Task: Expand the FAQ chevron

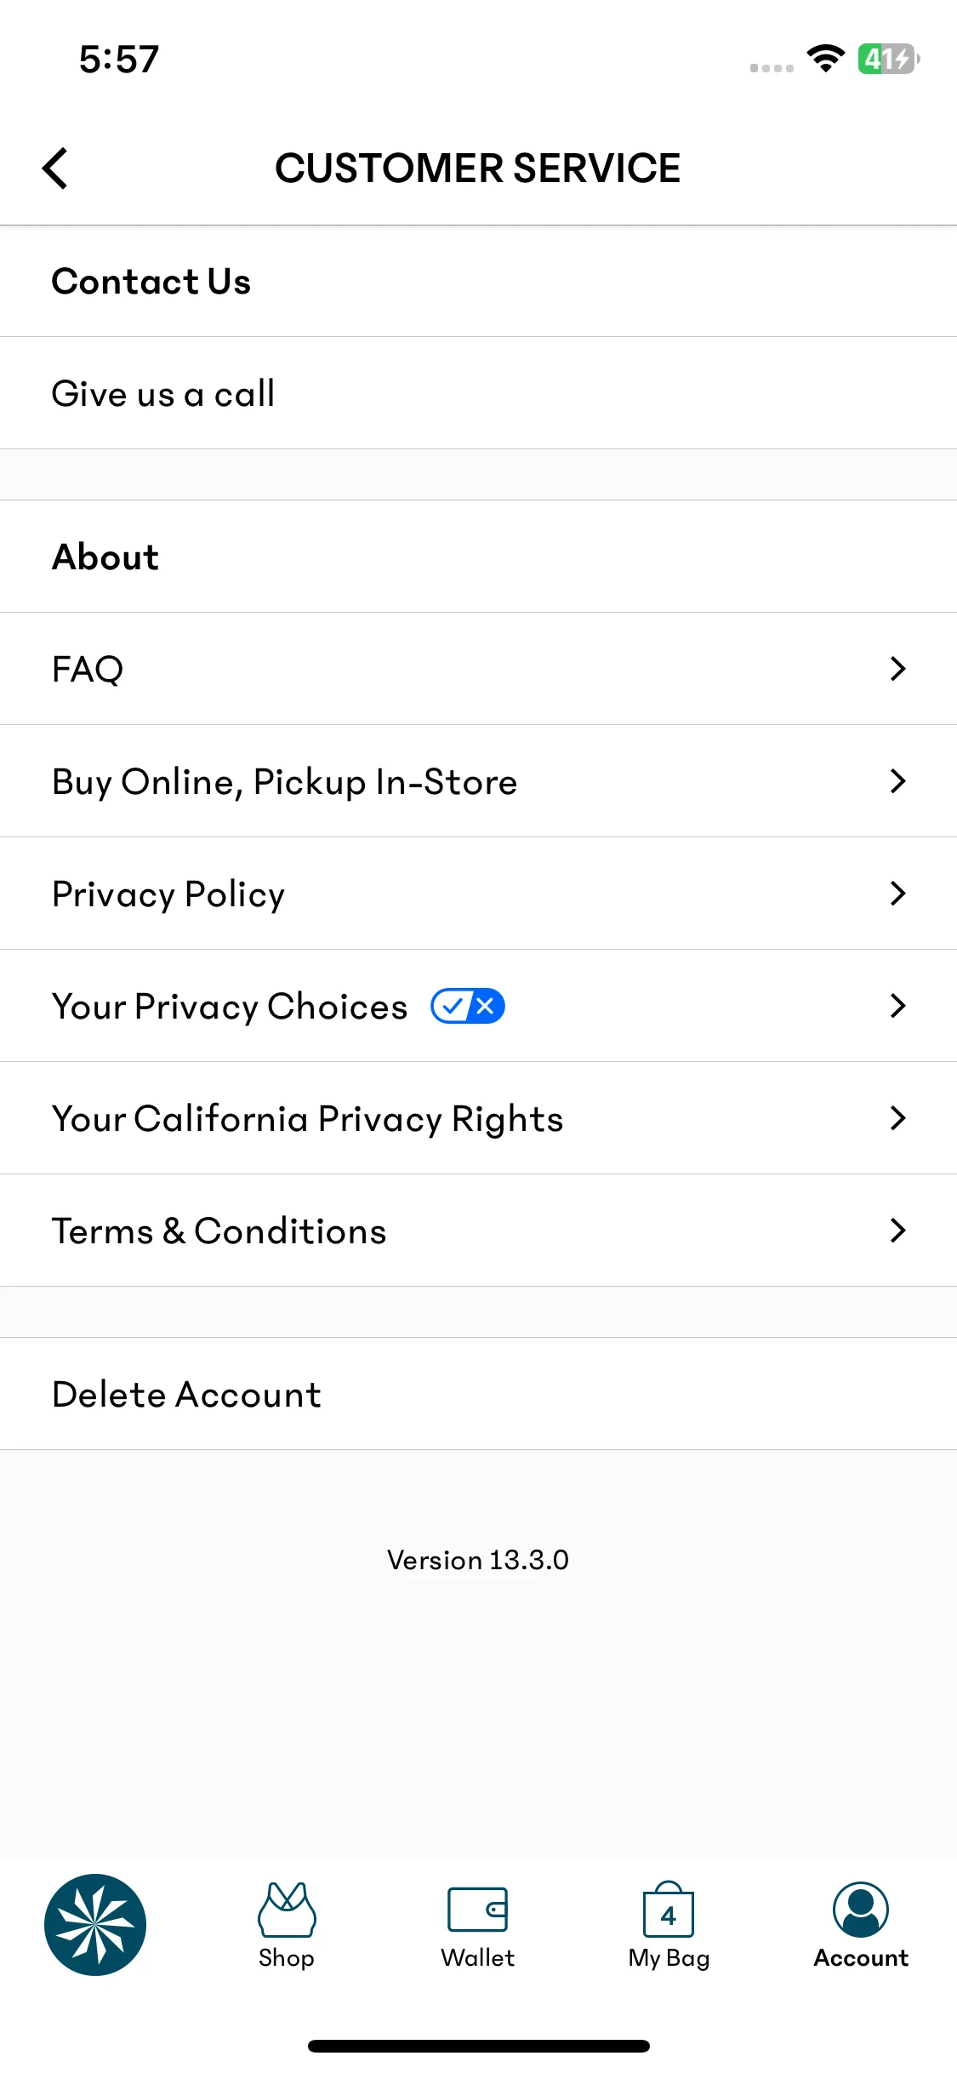Action: click(x=897, y=669)
